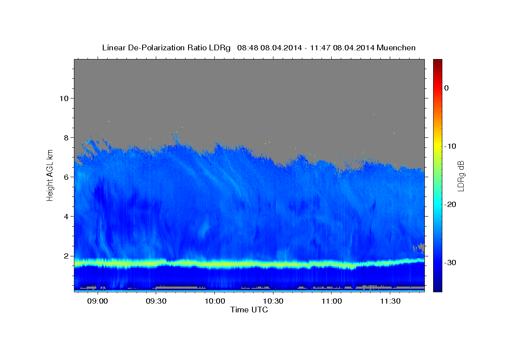Click the 10:30 time tick label
The height and width of the screenshot is (350, 525).
(273, 301)
